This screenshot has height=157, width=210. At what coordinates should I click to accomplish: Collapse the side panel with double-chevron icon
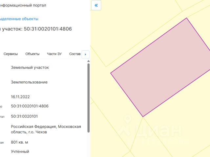tap(96, 5)
